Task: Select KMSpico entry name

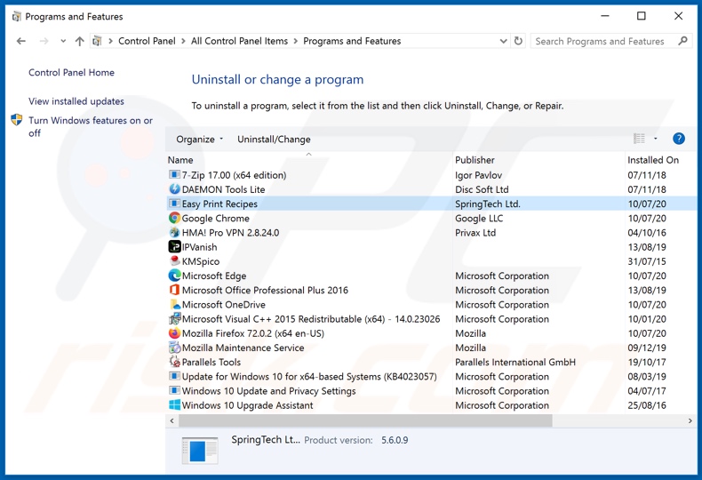Action: 201,261
